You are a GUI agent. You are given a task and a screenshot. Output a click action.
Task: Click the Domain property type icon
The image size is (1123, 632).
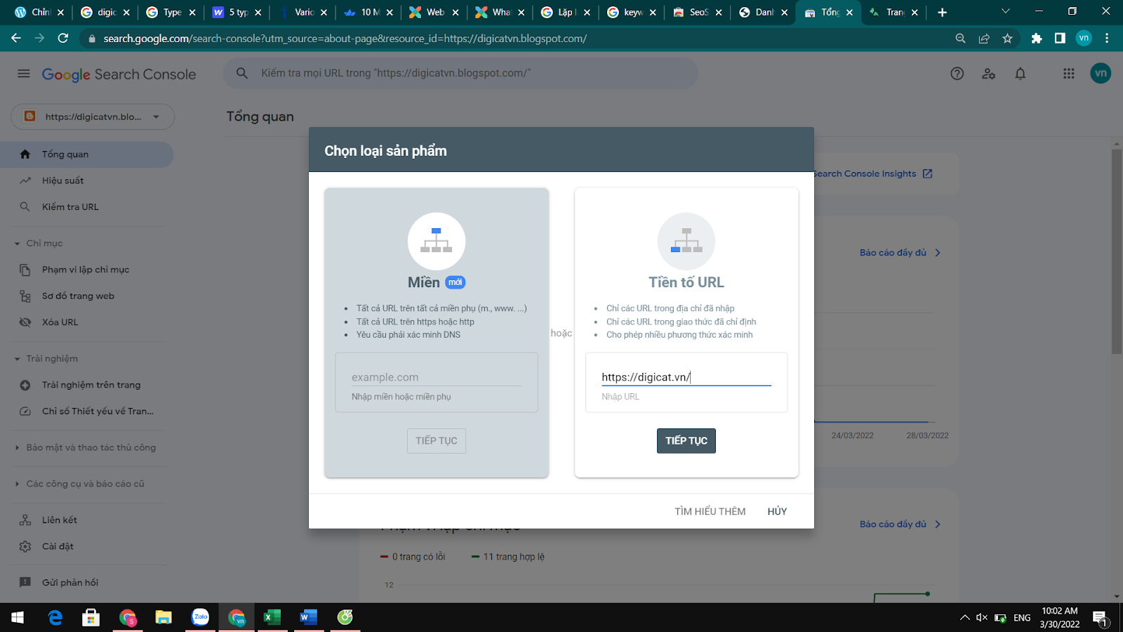click(x=437, y=241)
